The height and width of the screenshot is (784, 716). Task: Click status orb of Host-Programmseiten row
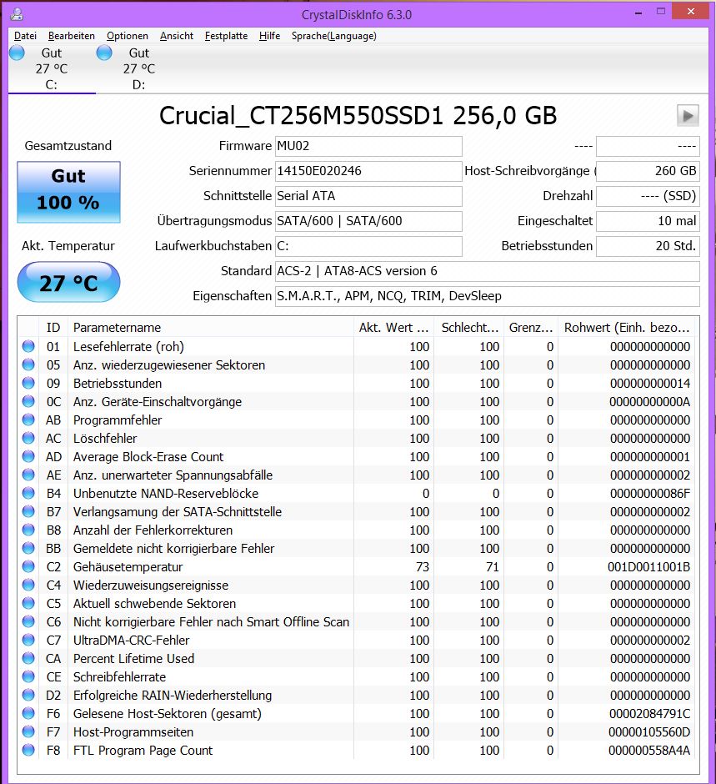[x=28, y=731]
